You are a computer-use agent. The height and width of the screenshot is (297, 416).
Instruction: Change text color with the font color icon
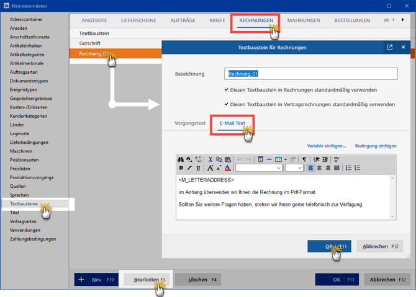coord(228,168)
